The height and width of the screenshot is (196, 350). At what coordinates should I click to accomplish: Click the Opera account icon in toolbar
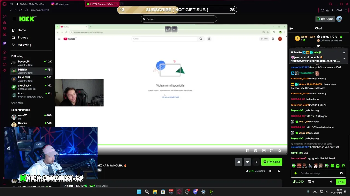(x=328, y=10)
